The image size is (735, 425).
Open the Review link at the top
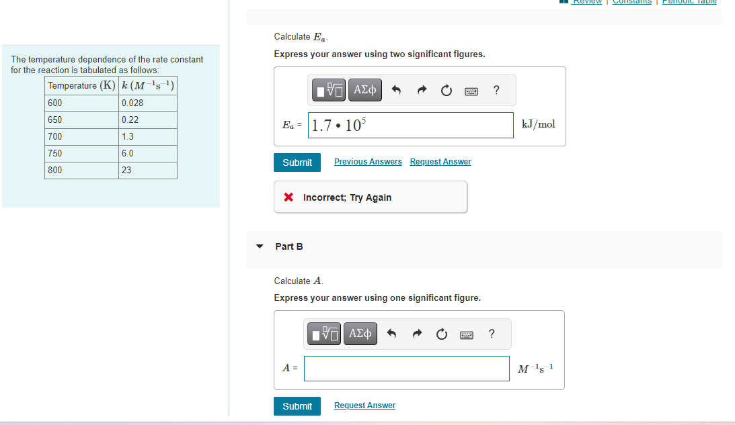[585, 2]
